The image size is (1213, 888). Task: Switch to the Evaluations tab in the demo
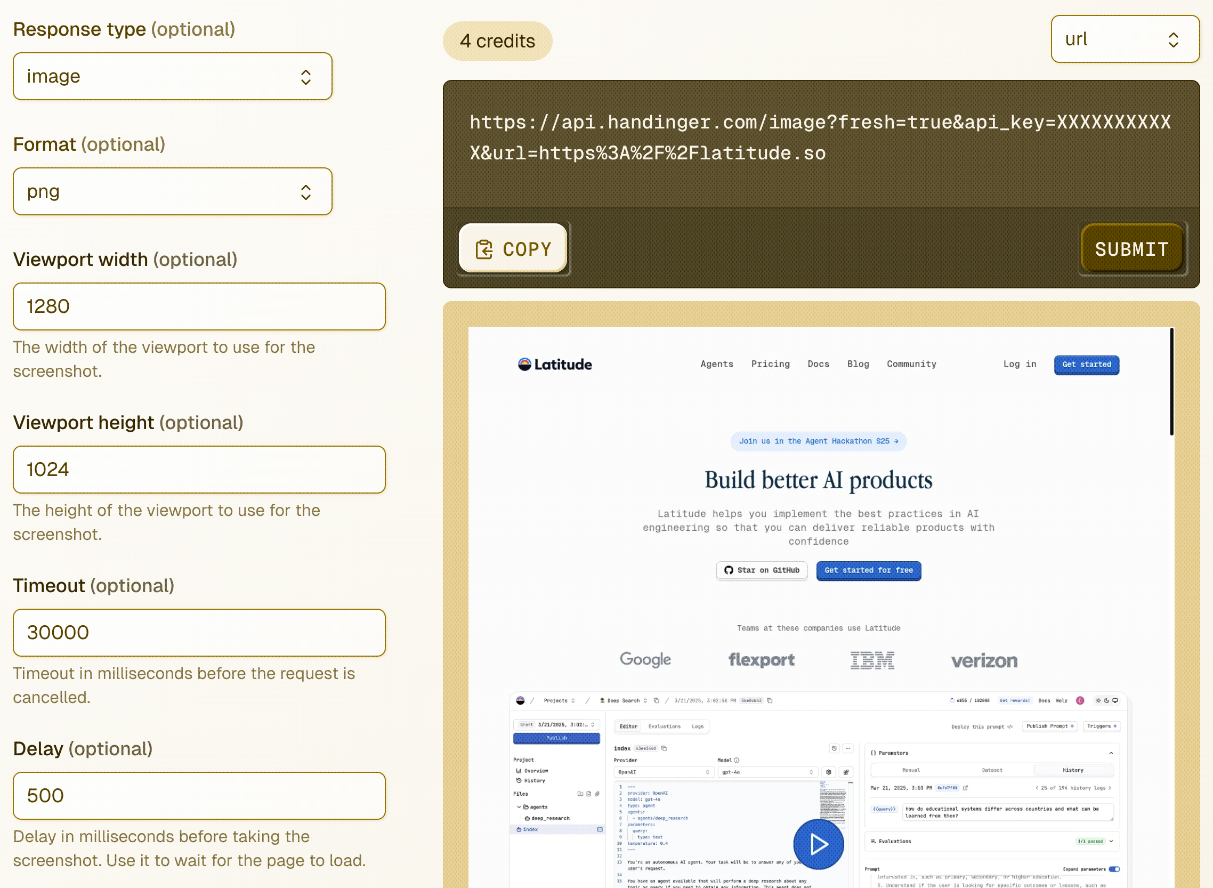pyautogui.click(x=664, y=726)
